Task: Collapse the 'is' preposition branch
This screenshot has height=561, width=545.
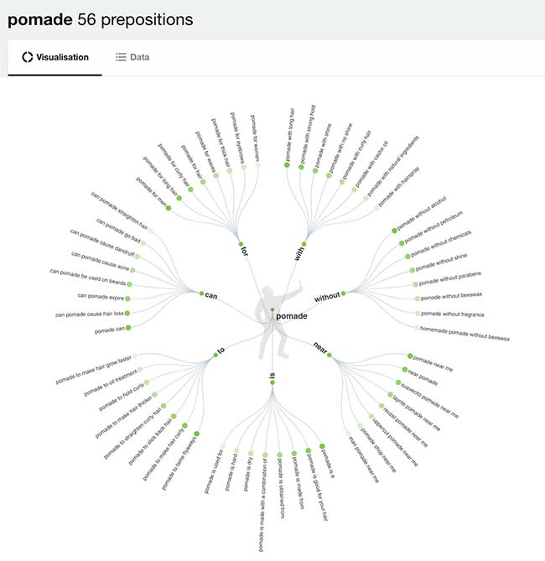Action: pyautogui.click(x=272, y=382)
